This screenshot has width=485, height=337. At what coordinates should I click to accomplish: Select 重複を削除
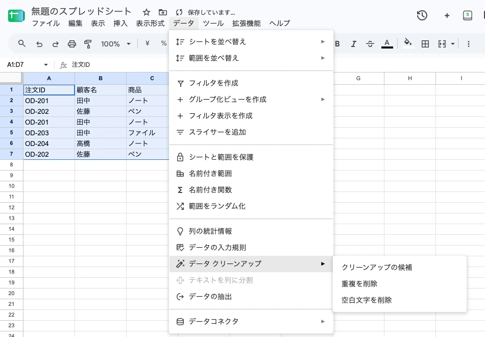point(400,284)
